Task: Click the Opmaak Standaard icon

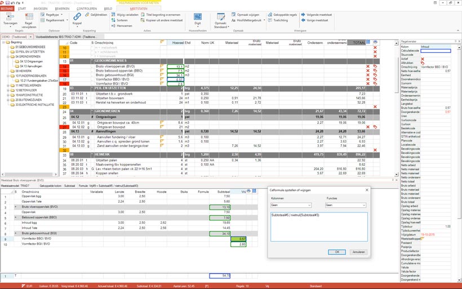Action: click(221, 17)
